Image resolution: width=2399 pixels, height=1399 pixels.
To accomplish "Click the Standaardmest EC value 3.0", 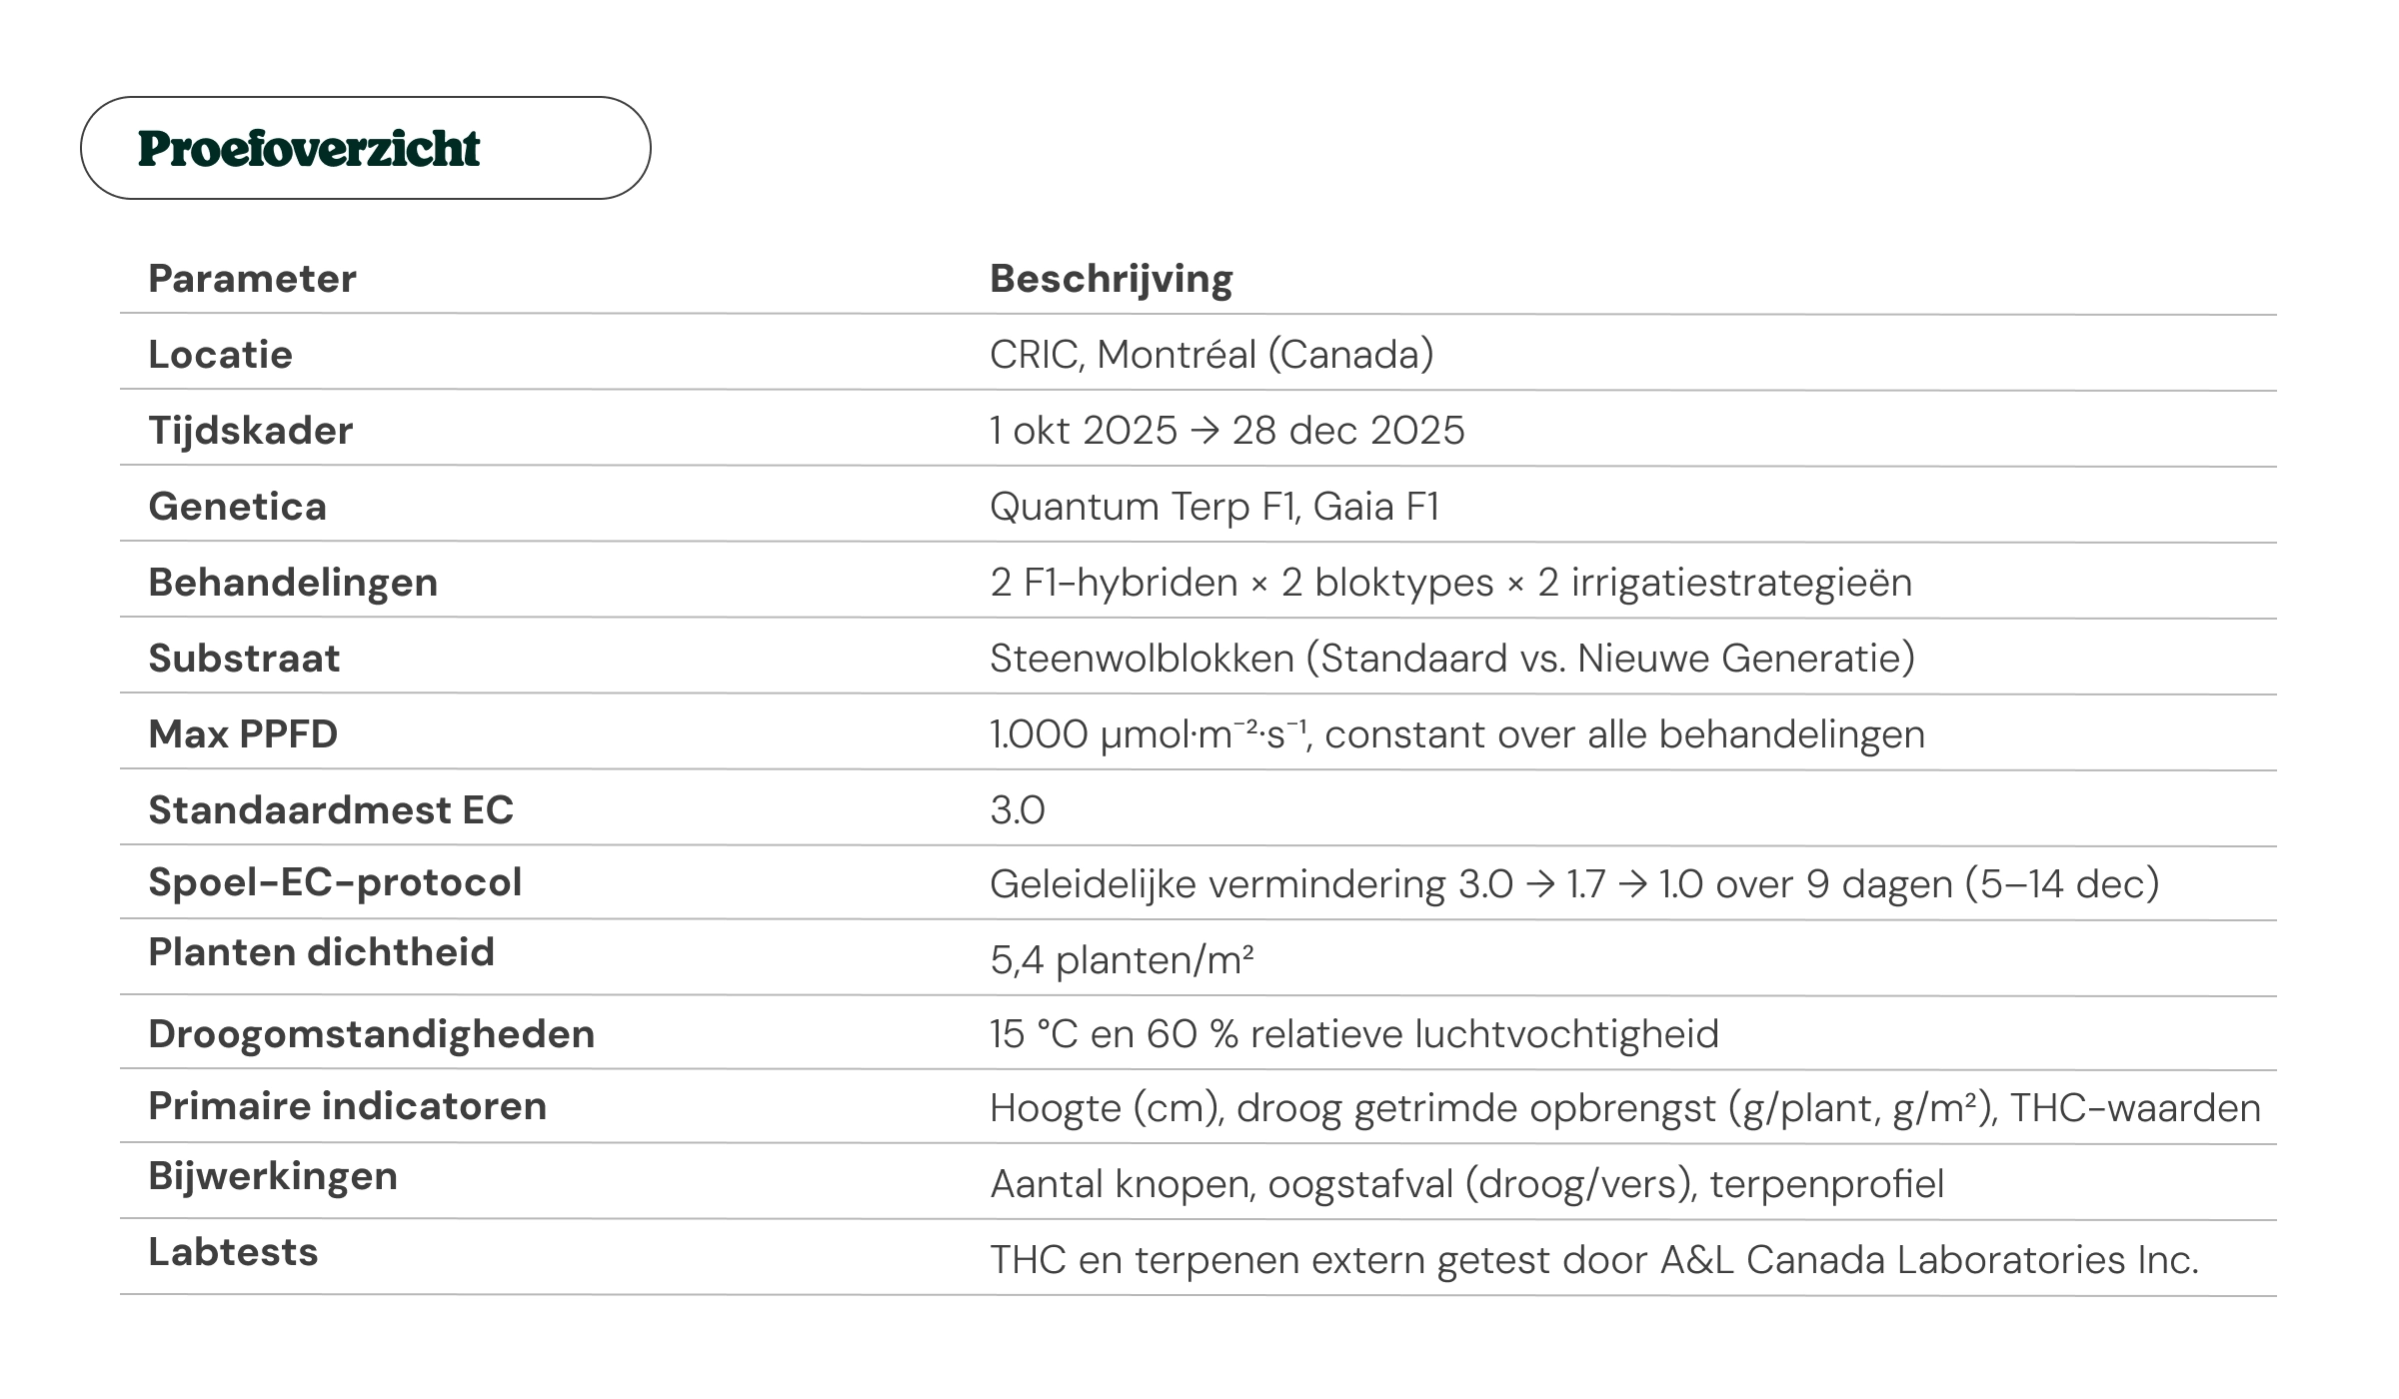I will tap(1018, 810).
